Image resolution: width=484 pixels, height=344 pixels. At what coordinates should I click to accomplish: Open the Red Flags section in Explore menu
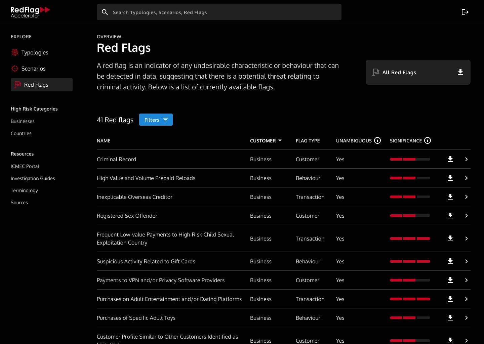point(36,85)
